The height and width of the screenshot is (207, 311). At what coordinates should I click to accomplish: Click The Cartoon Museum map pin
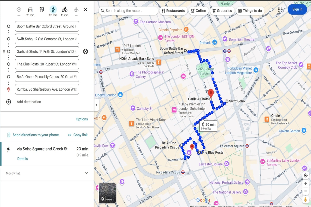(x=136, y=22)
